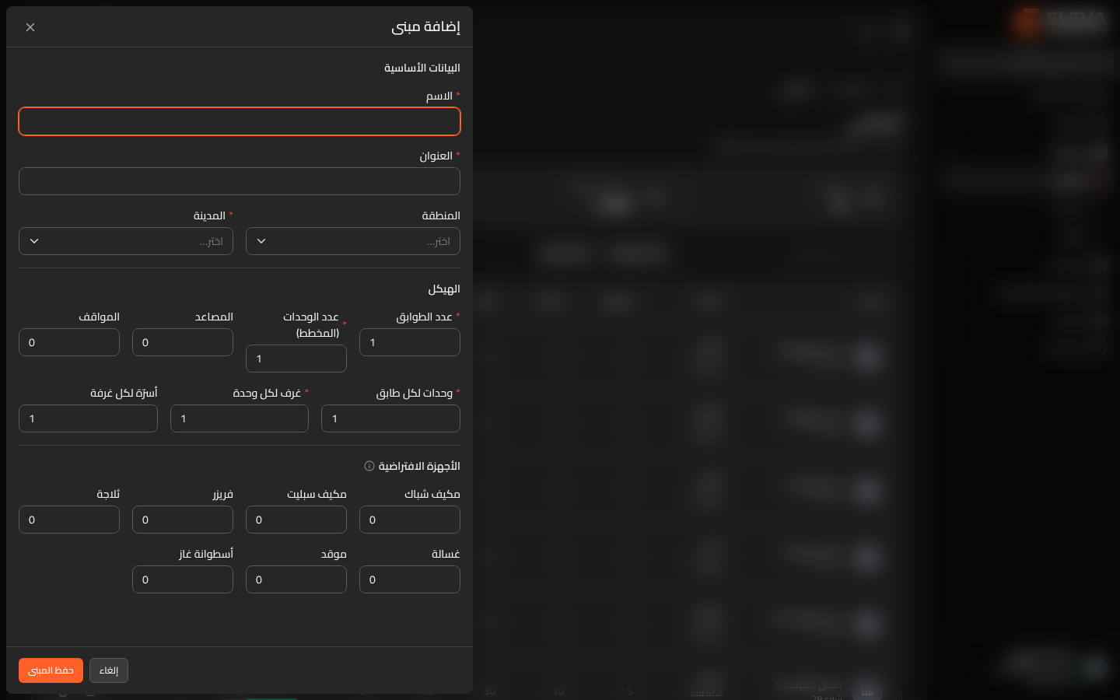Click the إضافة مبنى dialog title
The image size is (1120, 700).
(x=425, y=27)
